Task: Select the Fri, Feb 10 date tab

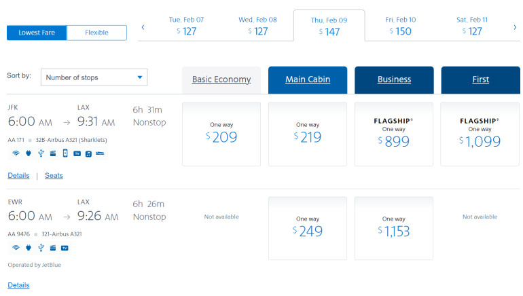Action: click(401, 26)
